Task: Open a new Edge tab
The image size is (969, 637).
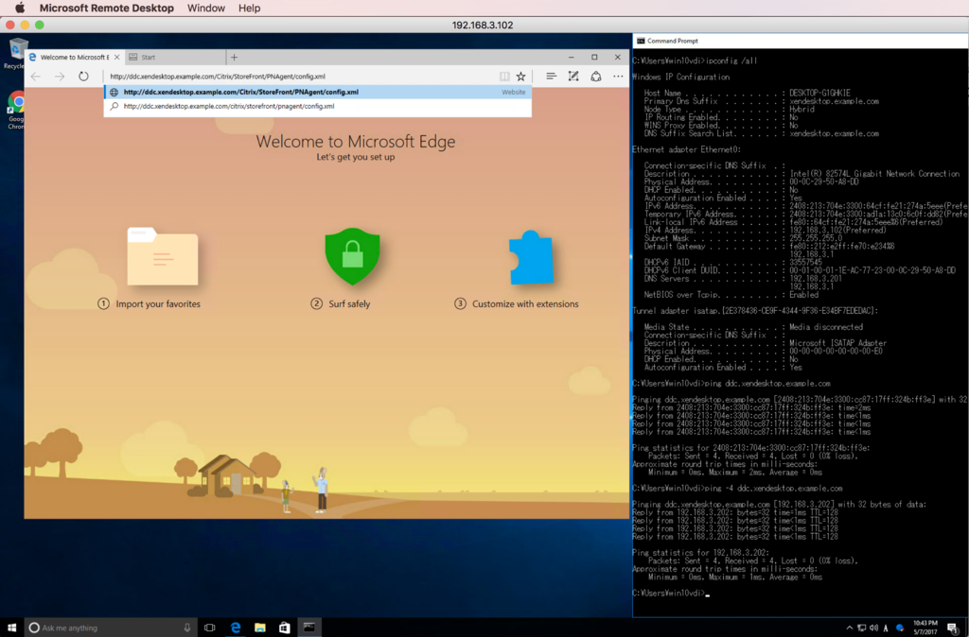Action: (235, 58)
